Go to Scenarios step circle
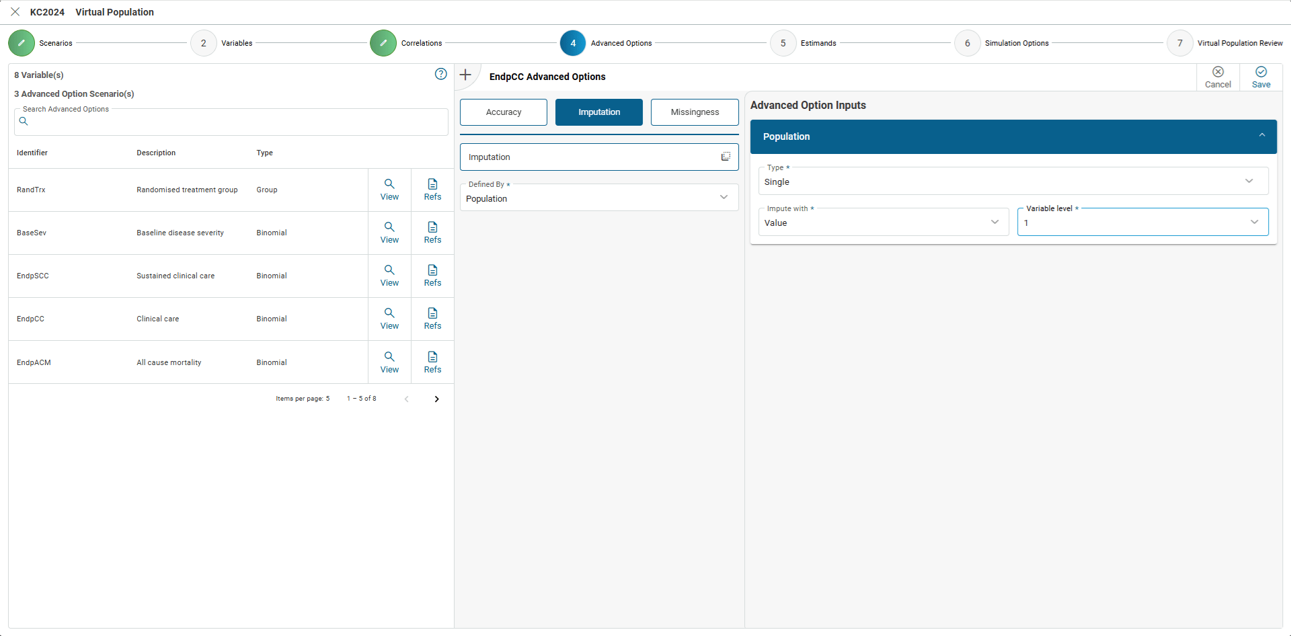Screen dimensions: 1291x636 point(22,43)
